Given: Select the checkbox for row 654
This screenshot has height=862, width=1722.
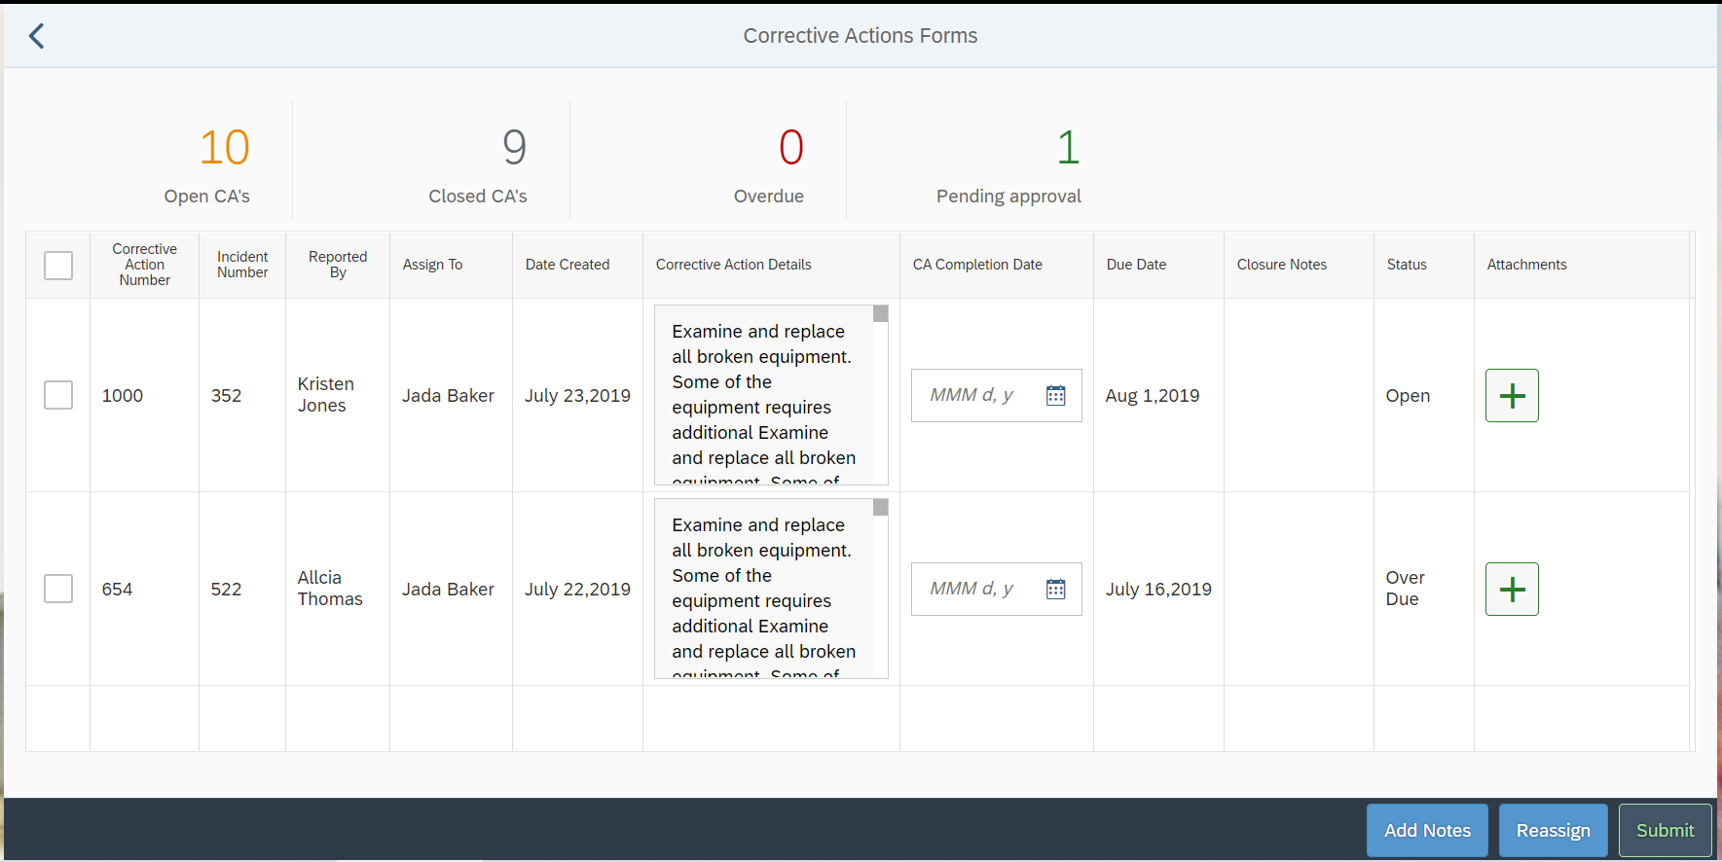Looking at the screenshot, I should (58, 589).
